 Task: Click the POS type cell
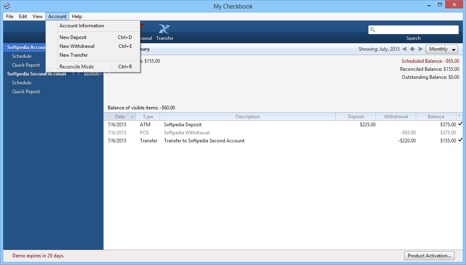[144, 133]
